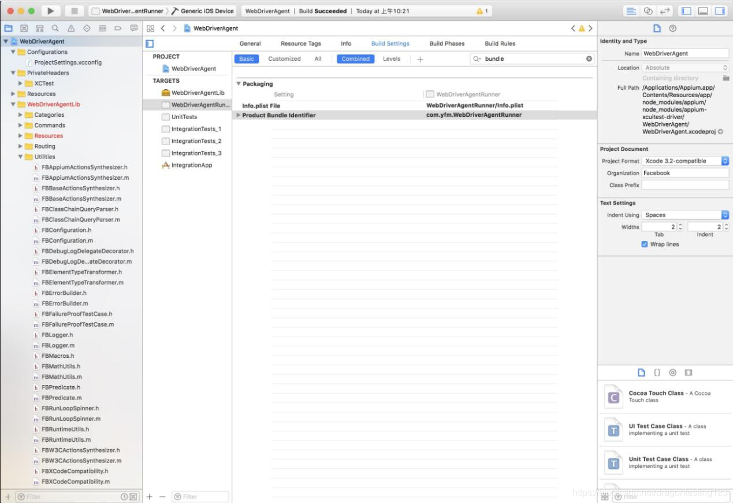The width and height of the screenshot is (733, 503).
Task: Open the Indent Using dropdown
Action: [686, 214]
